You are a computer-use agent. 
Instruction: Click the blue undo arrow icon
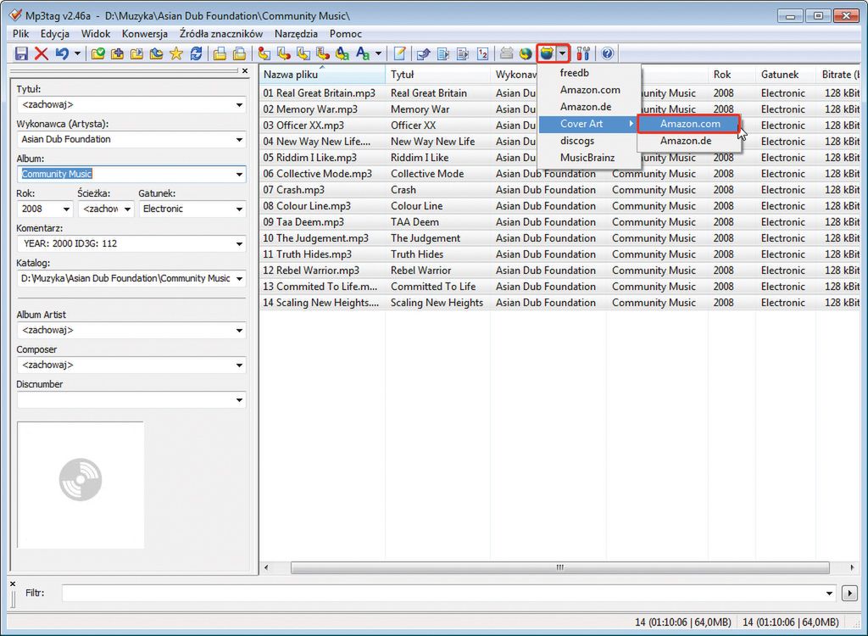click(x=61, y=53)
